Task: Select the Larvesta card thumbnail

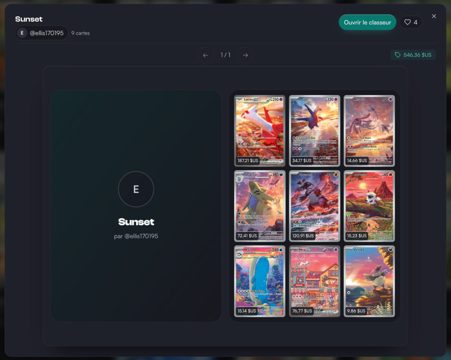Action: (x=369, y=206)
